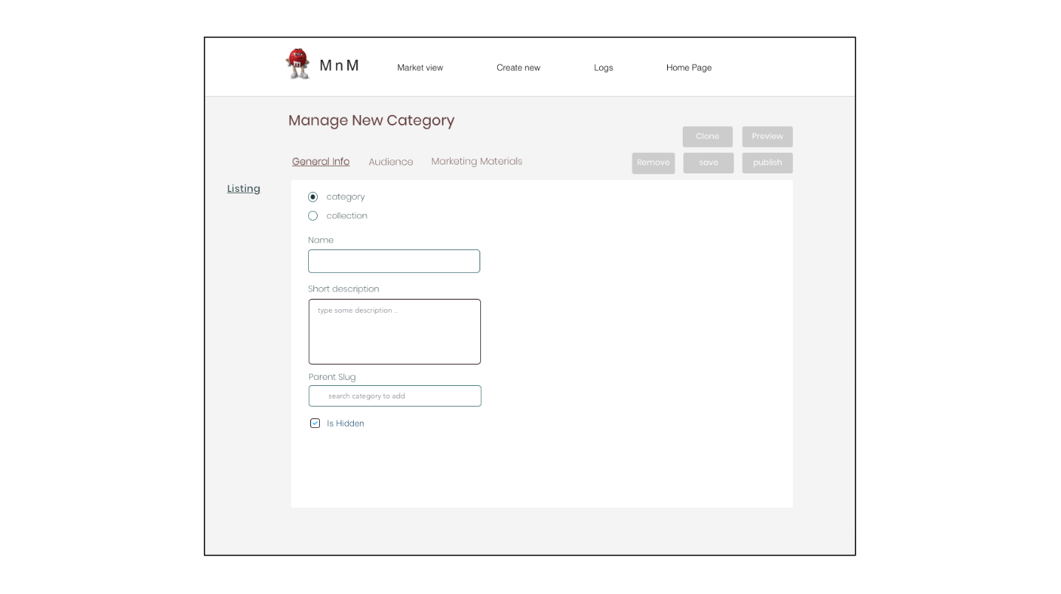
Task: Open the Market view menu item
Action: (420, 68)
